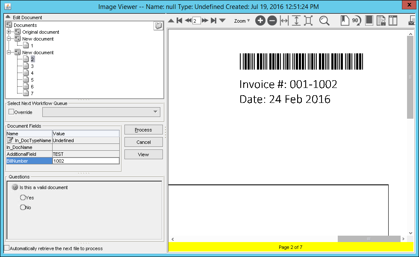Viewport: 419px width, 257px height.
Task: Select page 5 in document tree
Action: 32,80
